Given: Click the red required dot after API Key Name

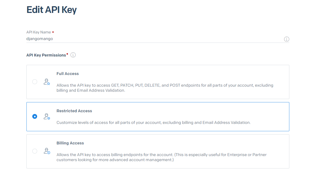Looking at the screenshot, I should click(x=53, y=32).
